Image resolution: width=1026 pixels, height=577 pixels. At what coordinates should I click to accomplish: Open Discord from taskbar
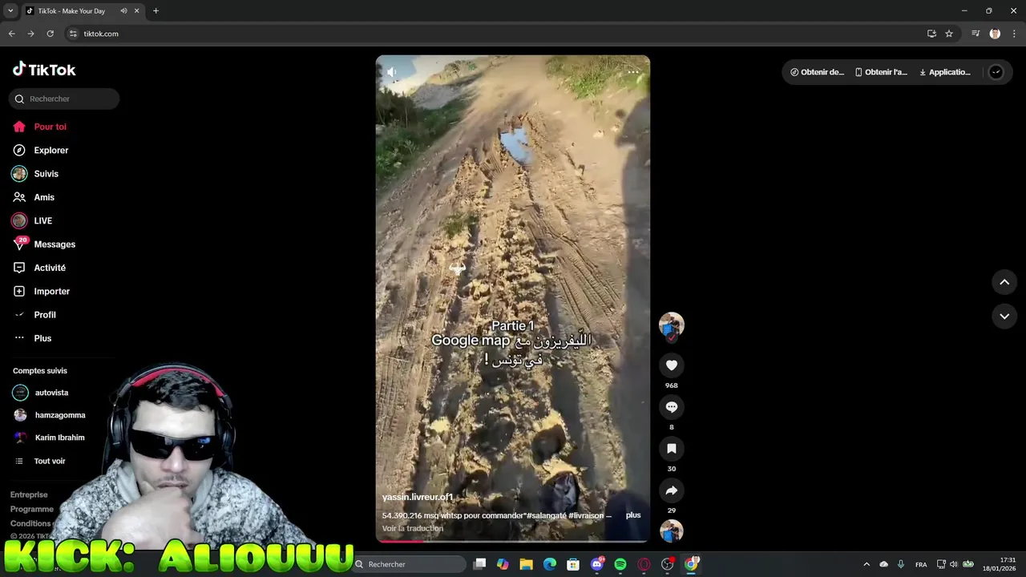596,564
